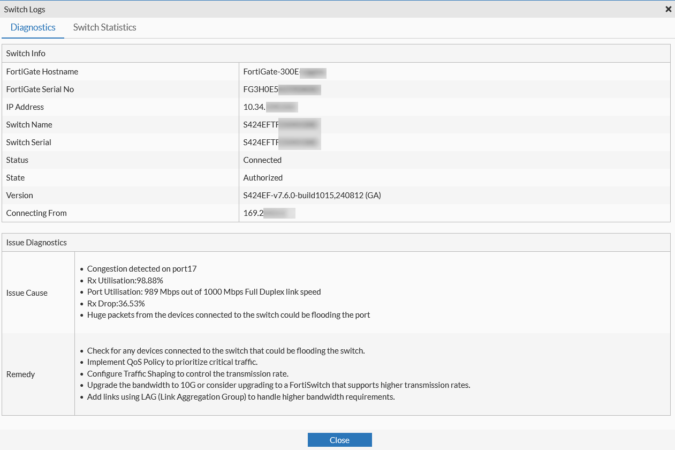Select 'Upgrade the bandwidth to 10G' line
Viewport: 675px width, 450px height.
click(x=279, y=386)
